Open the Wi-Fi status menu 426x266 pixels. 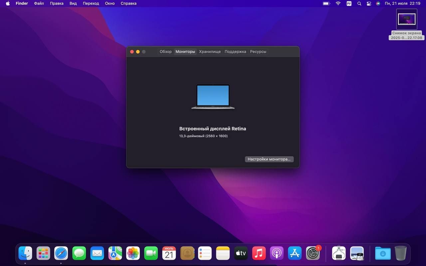[x=338, y=3]
